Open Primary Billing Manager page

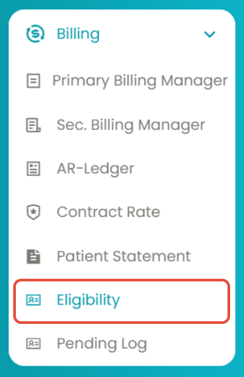(140, 81)
